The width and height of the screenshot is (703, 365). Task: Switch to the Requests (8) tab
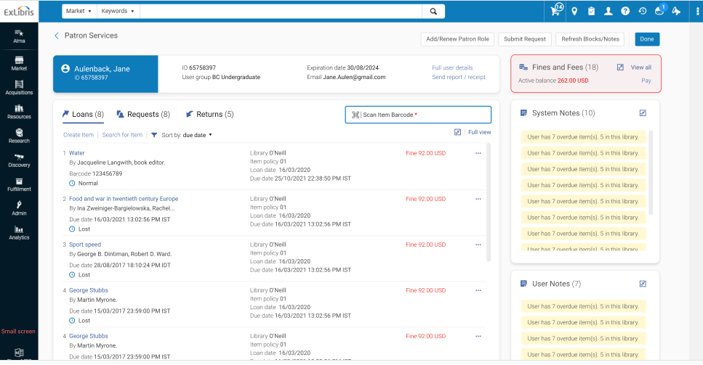(143, 115)
